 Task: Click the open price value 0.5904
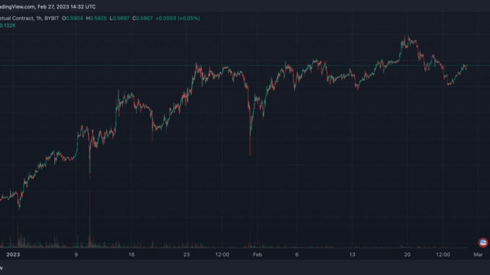point(74,19)
